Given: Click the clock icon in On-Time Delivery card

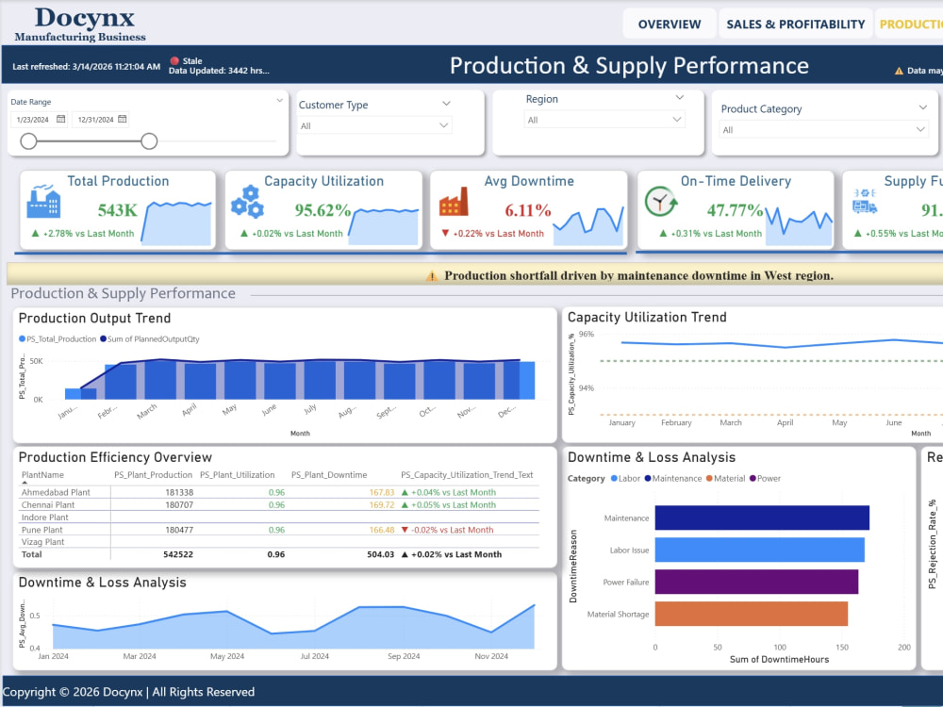Looking at the screenshot, I should (x=661, y=202).
